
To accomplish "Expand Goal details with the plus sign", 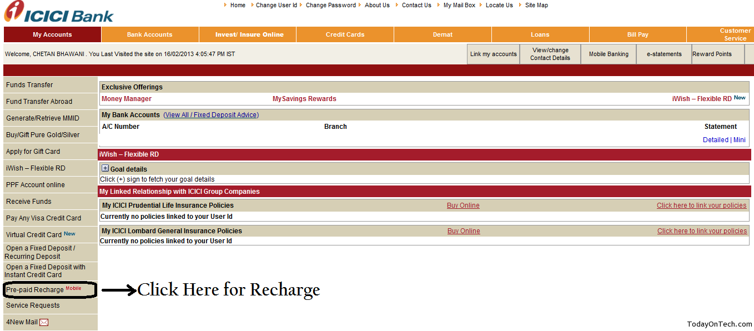I will pos(105,168).
